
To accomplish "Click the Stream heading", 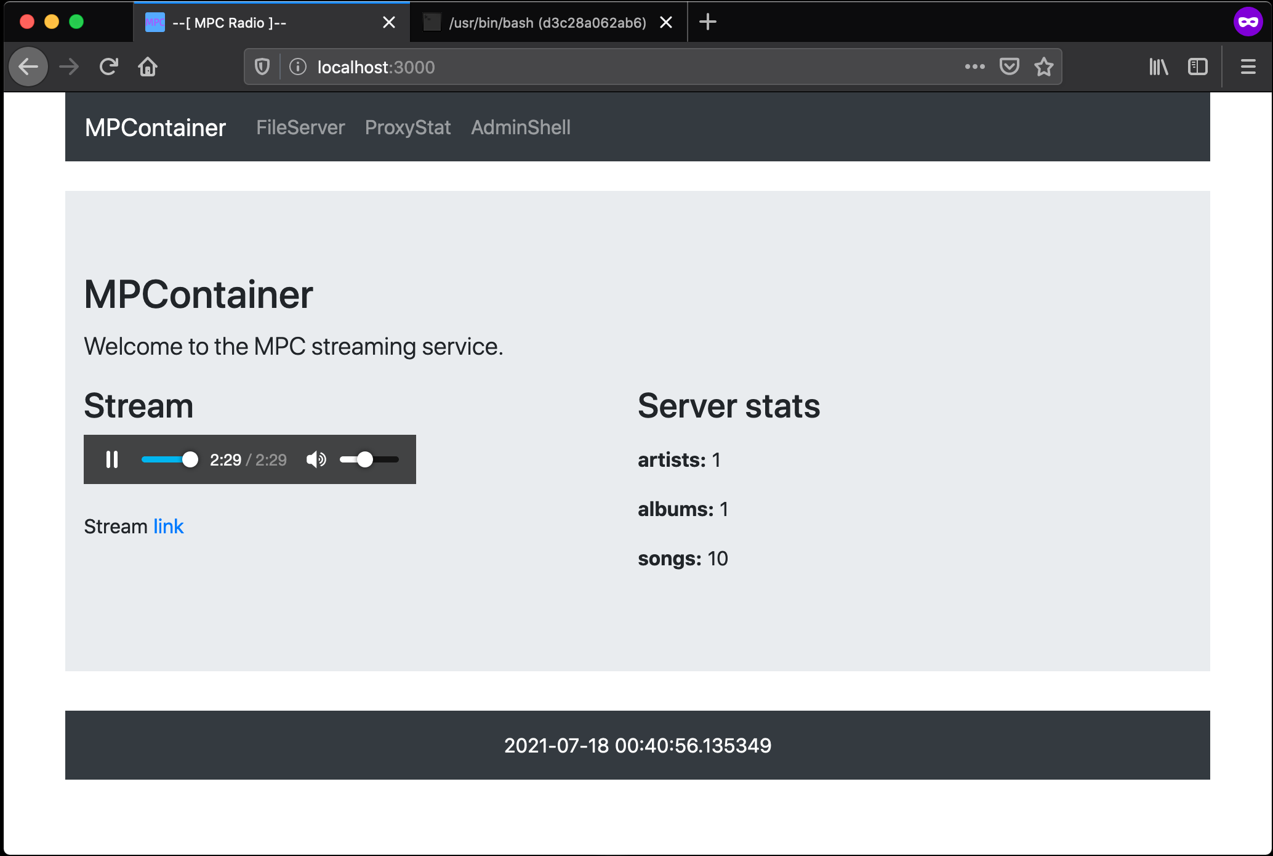I will tap(139, 406).
